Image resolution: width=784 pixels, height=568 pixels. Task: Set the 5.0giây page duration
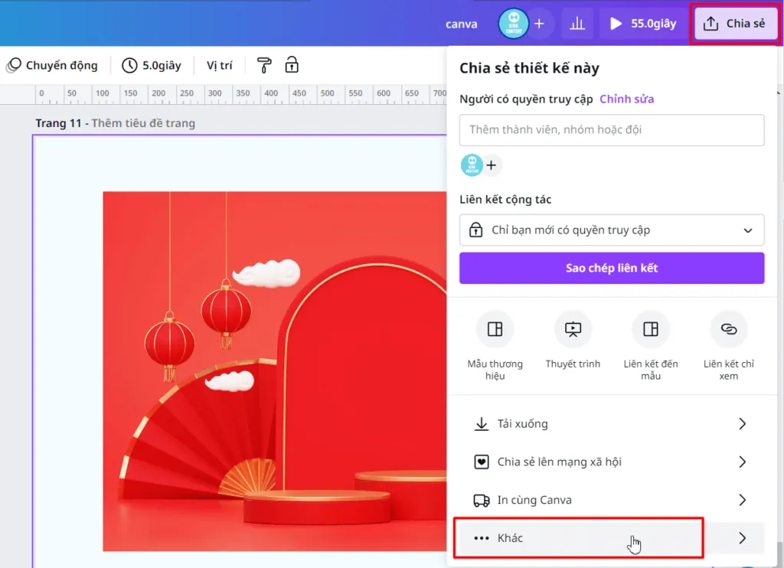click(152, 65)
